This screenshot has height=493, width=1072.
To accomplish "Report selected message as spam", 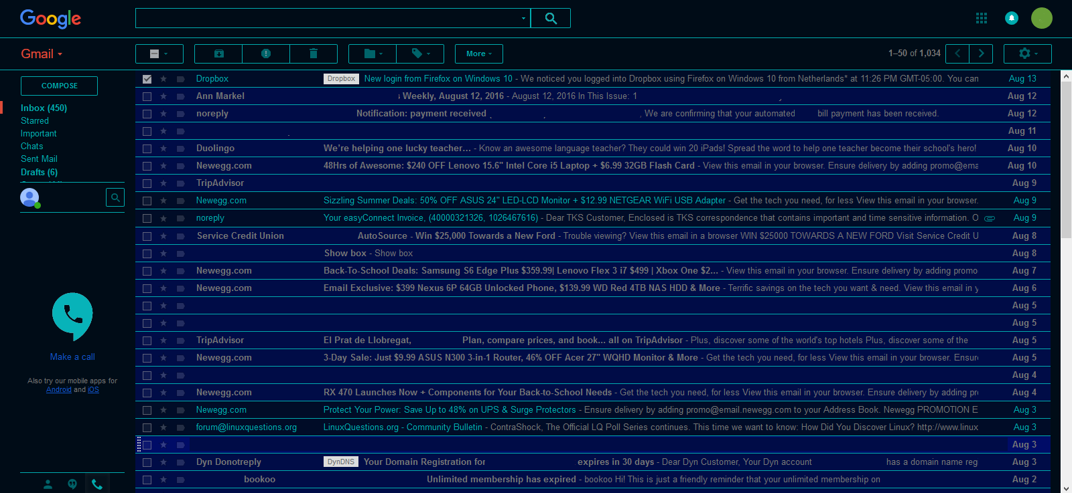I will [266, 54].
